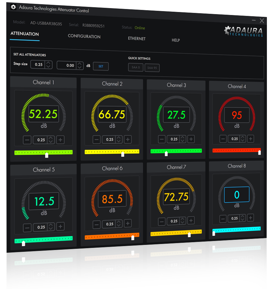Click the Channel 4 minus button

coord(223,139)
